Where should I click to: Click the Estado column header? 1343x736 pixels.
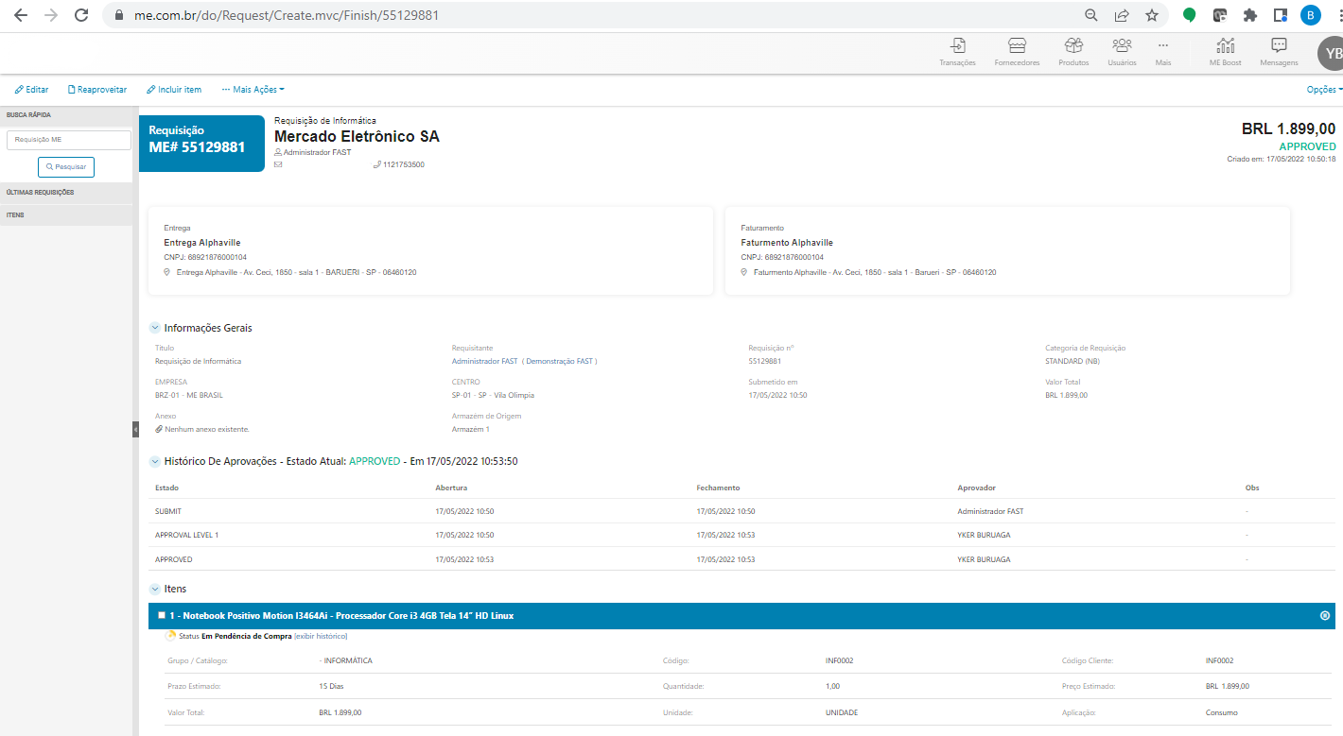[x=166, y=488]
